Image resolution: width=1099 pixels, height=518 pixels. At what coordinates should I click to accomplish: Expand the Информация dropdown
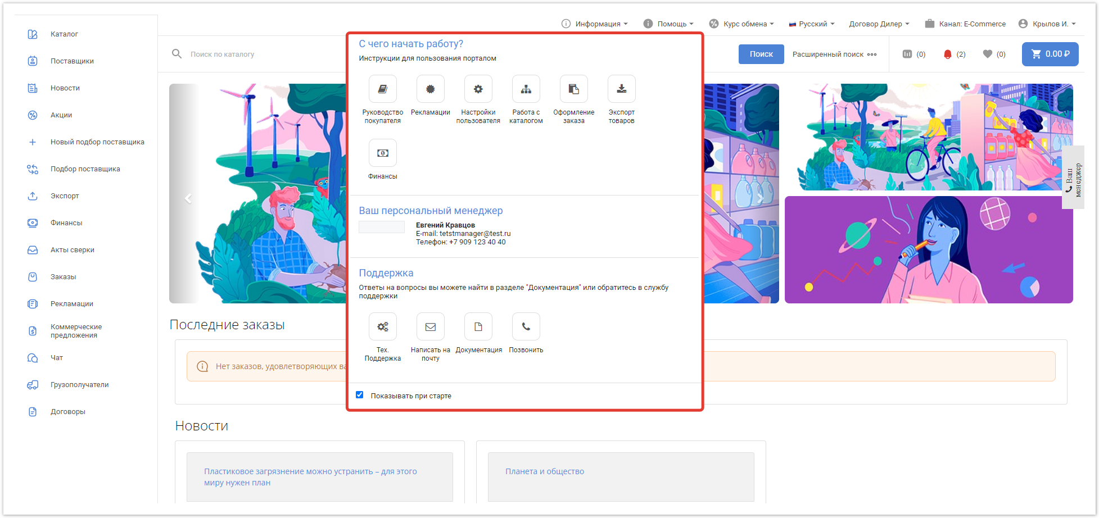click(595, 24)
